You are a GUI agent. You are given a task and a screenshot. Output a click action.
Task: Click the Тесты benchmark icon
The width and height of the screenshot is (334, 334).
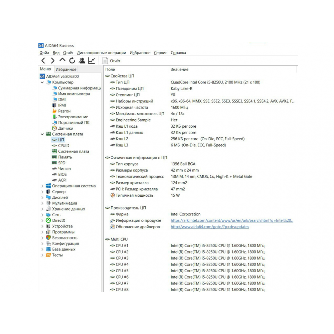48,255
